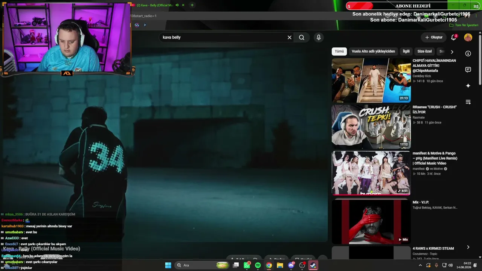
Task: Select the Size özel filter chip
Action: [x=424, y=51]
